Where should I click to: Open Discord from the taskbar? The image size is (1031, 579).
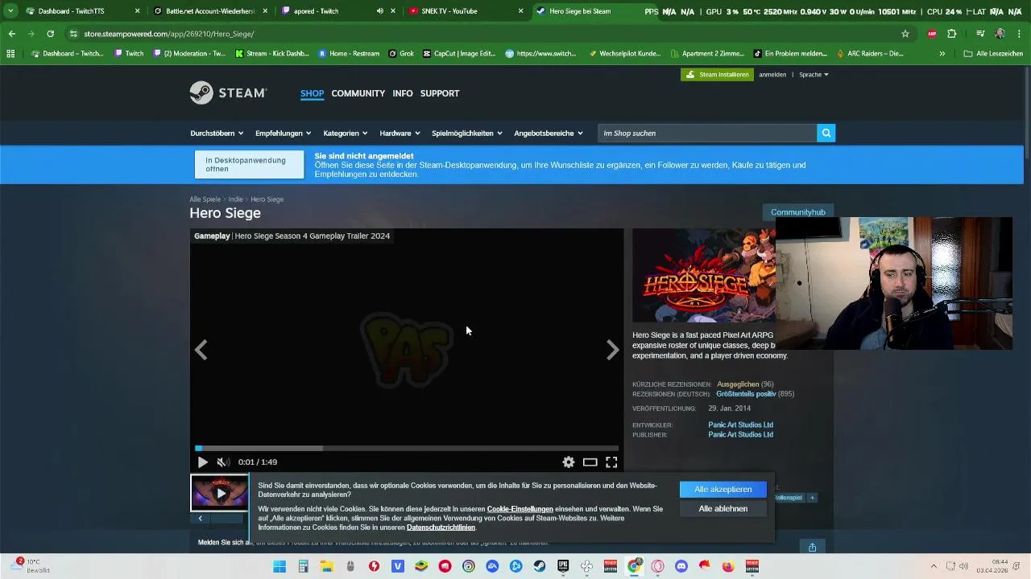click(681, 566)
